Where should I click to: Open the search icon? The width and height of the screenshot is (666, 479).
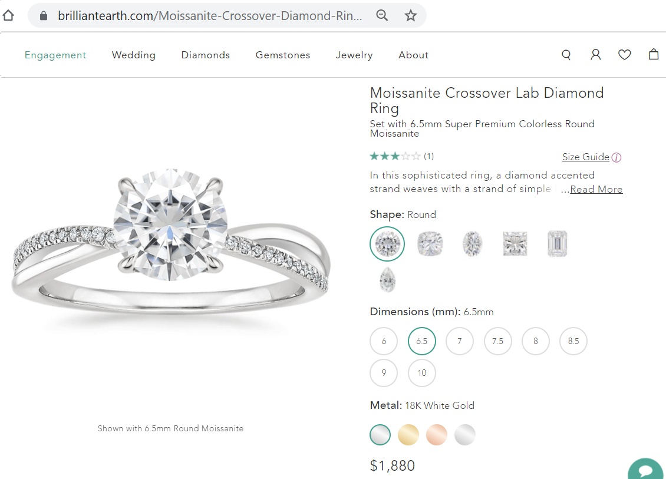(566, 54)
